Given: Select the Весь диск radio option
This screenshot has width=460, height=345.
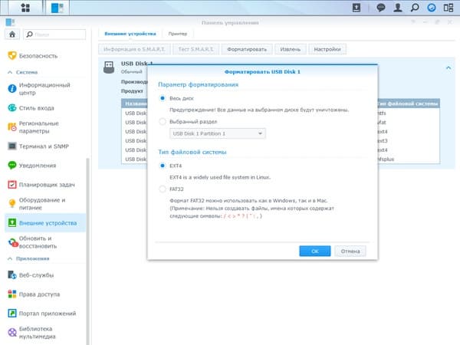Looking at the screenshot, I should 163,98.
